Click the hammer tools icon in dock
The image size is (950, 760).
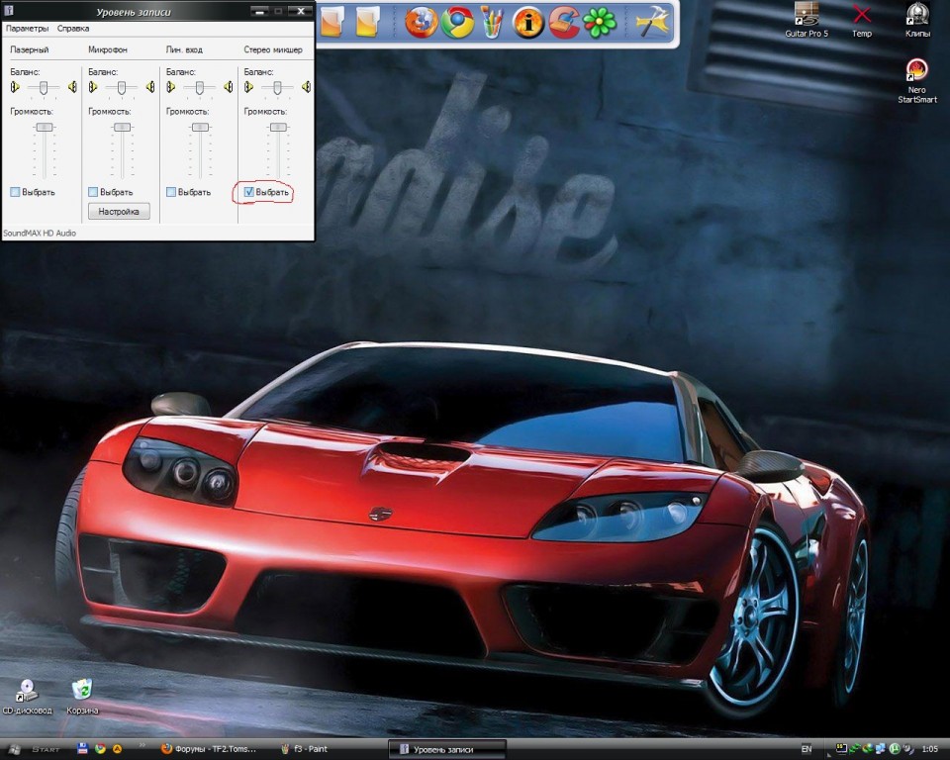(652, 22)
